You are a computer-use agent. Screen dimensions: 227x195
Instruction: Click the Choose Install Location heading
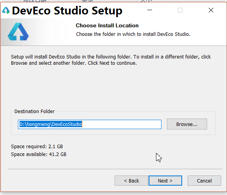(107, 25)
